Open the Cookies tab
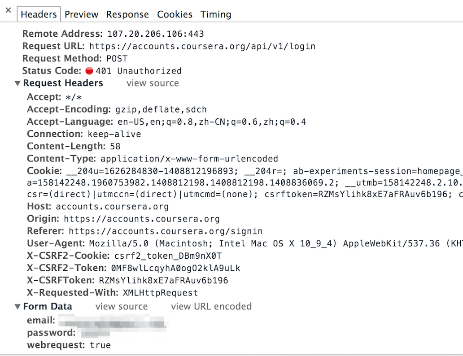463x356 pixels. [x=175, y=14]
